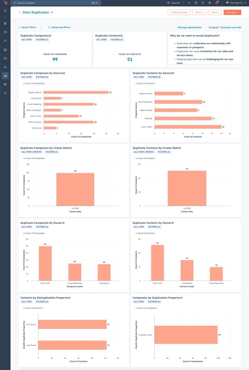
Task: Click Advanced filters
Action: coord(59,27)
